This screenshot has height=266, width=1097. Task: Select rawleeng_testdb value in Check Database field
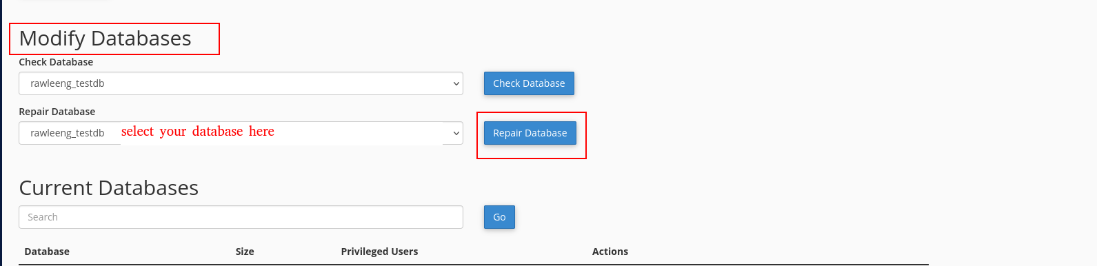pyautogui.click(x=68, y=83)
